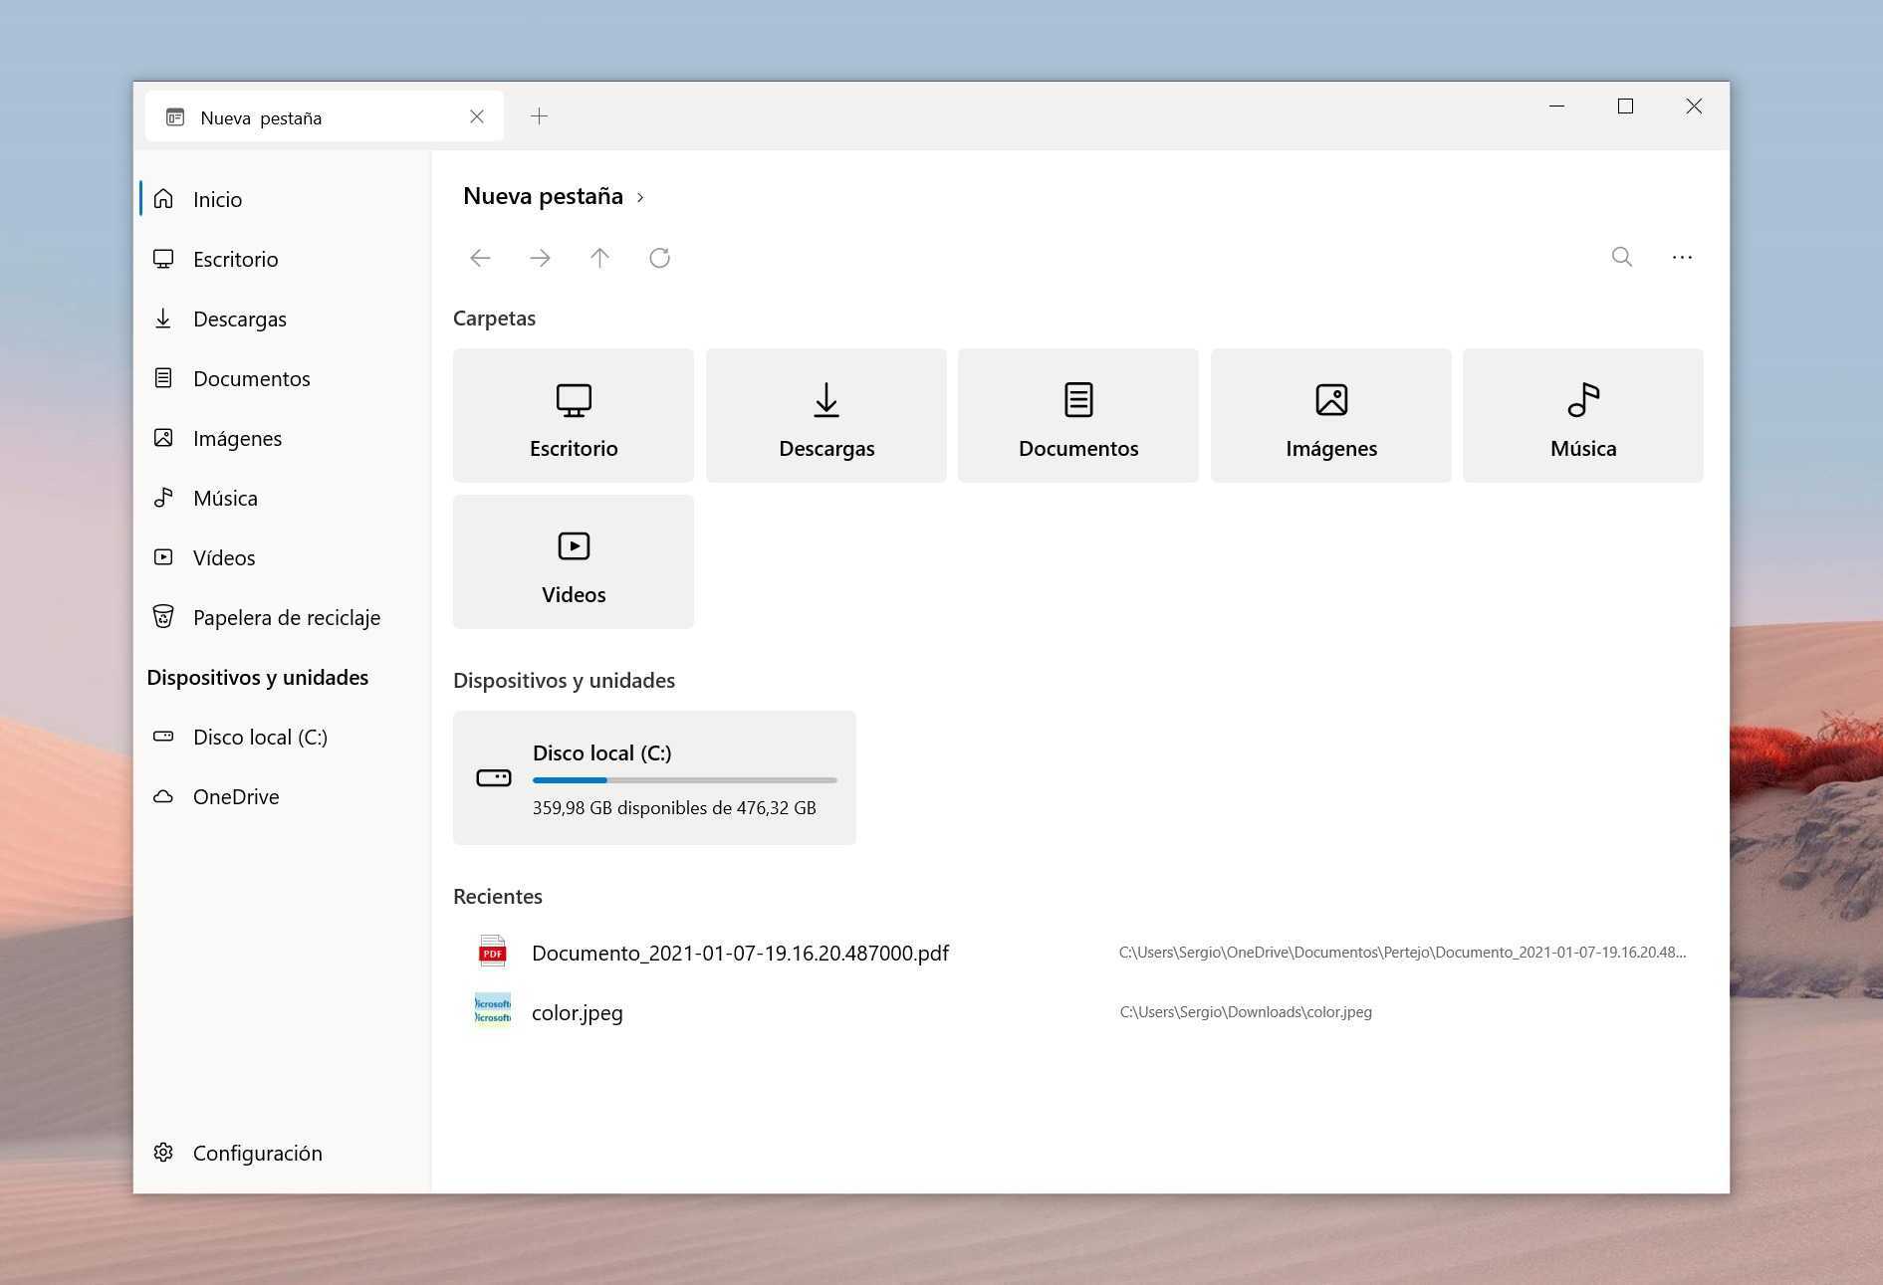
Task: Select the Nueva pestaña tab
Action: click(x=325, y=116)
